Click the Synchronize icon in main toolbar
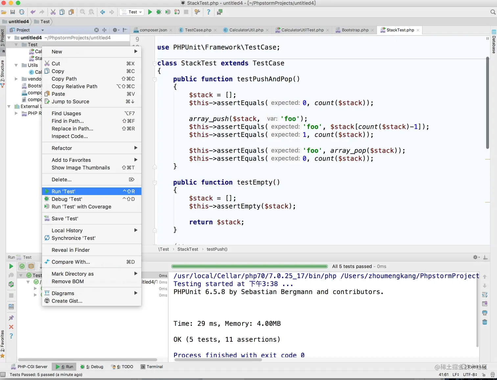 [22, 12]
